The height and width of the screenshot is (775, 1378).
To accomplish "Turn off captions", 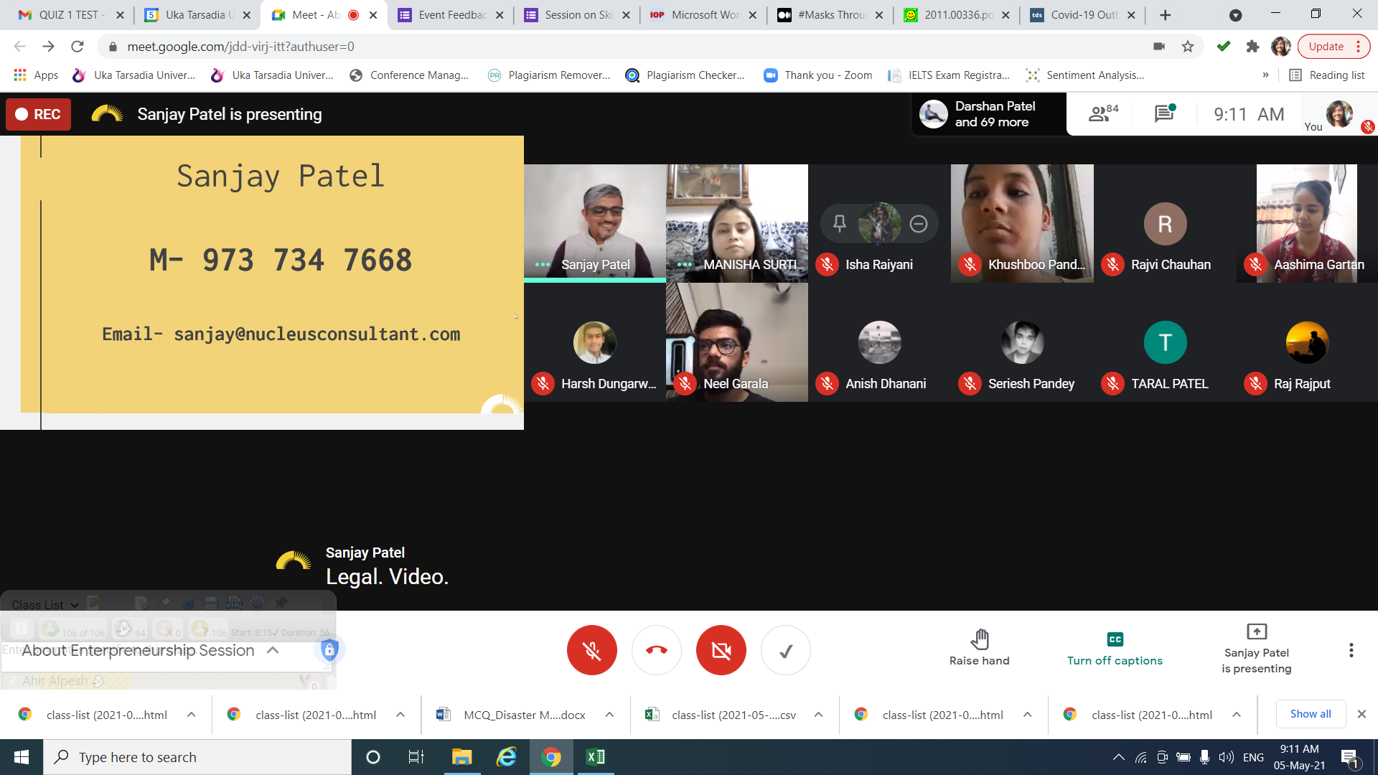I will tap(1115, 648).
